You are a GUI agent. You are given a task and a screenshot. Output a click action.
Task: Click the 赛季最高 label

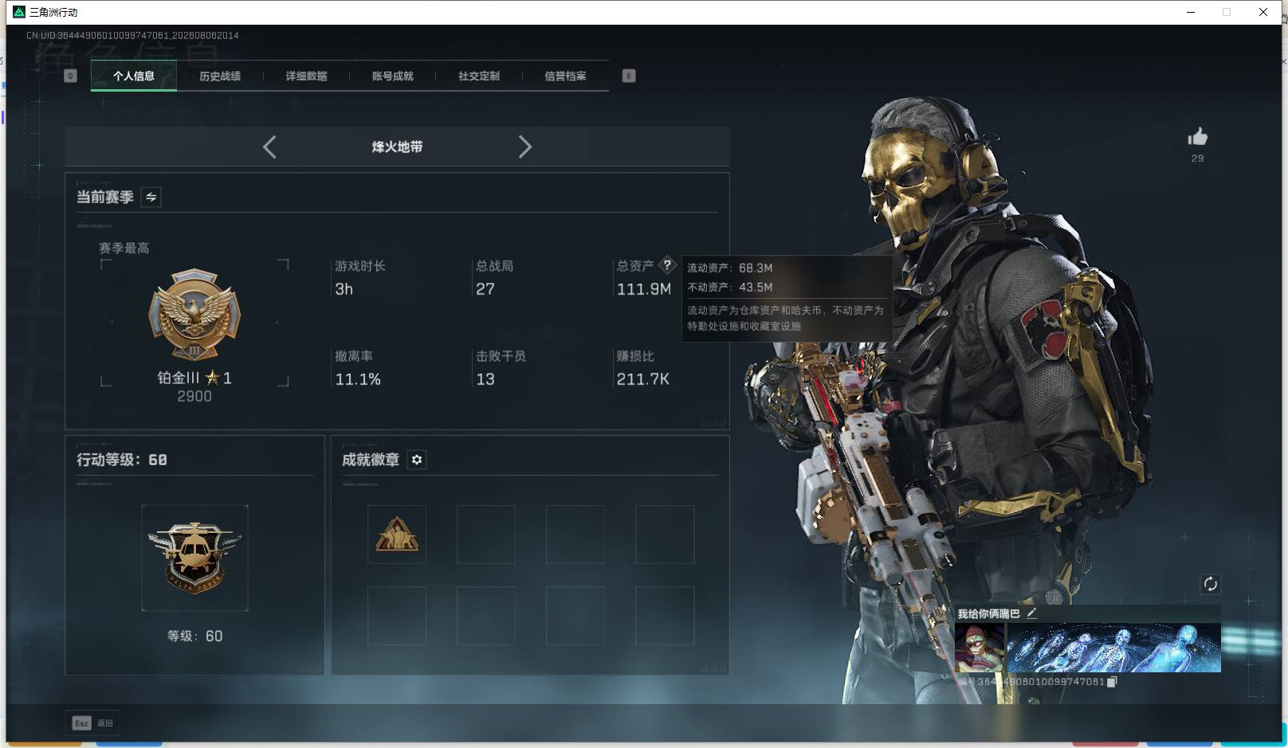pyautogui.click(x=124, y=249)
